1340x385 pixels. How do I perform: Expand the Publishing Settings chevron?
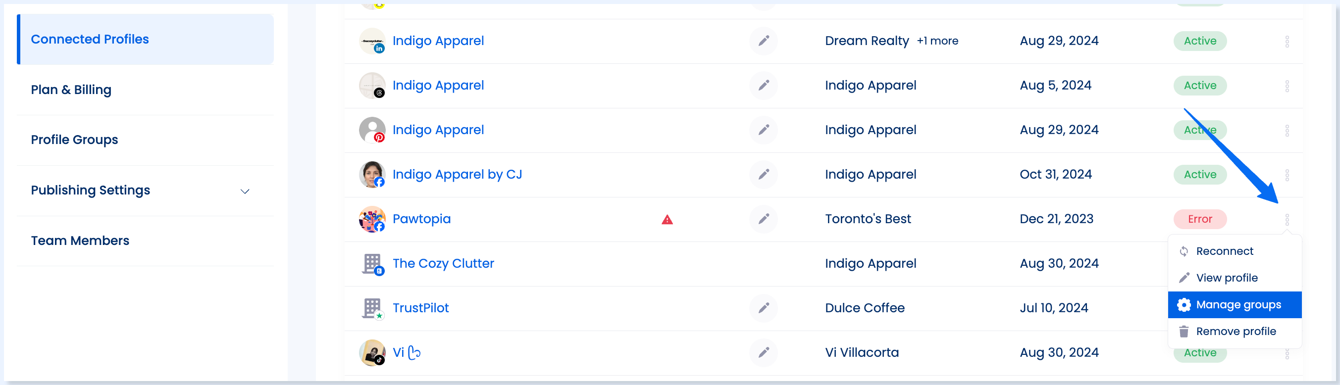pyautogui.click(x=245, y=191)
